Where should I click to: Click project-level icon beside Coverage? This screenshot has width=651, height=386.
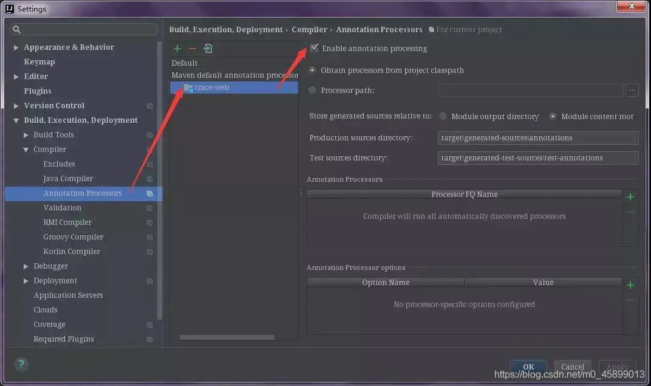tap(149, 325)
